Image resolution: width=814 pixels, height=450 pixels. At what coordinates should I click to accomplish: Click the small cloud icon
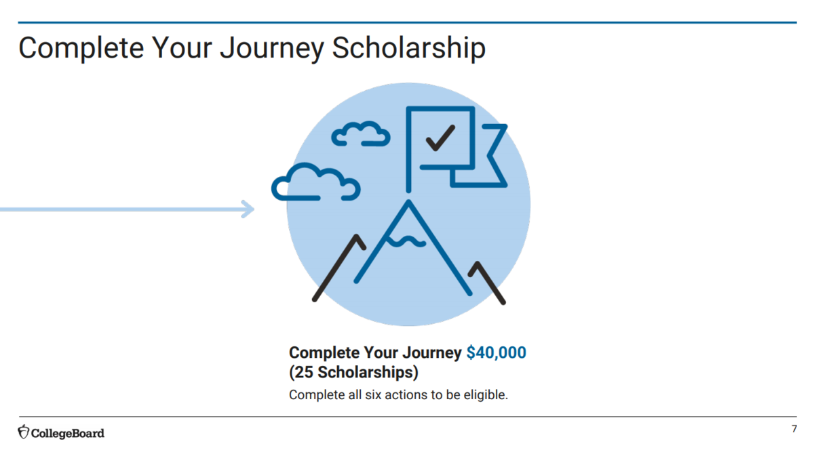(x=360, y=134)
